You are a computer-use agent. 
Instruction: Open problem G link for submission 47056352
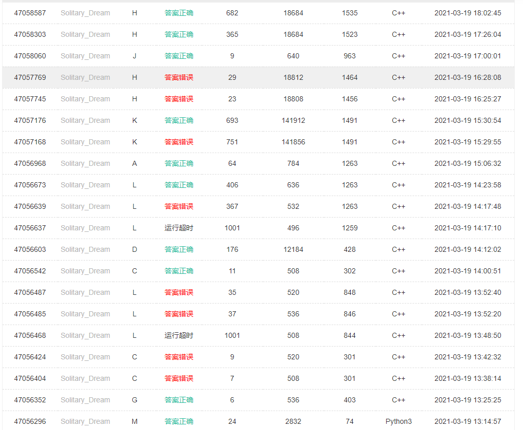[x=134, y=400]
